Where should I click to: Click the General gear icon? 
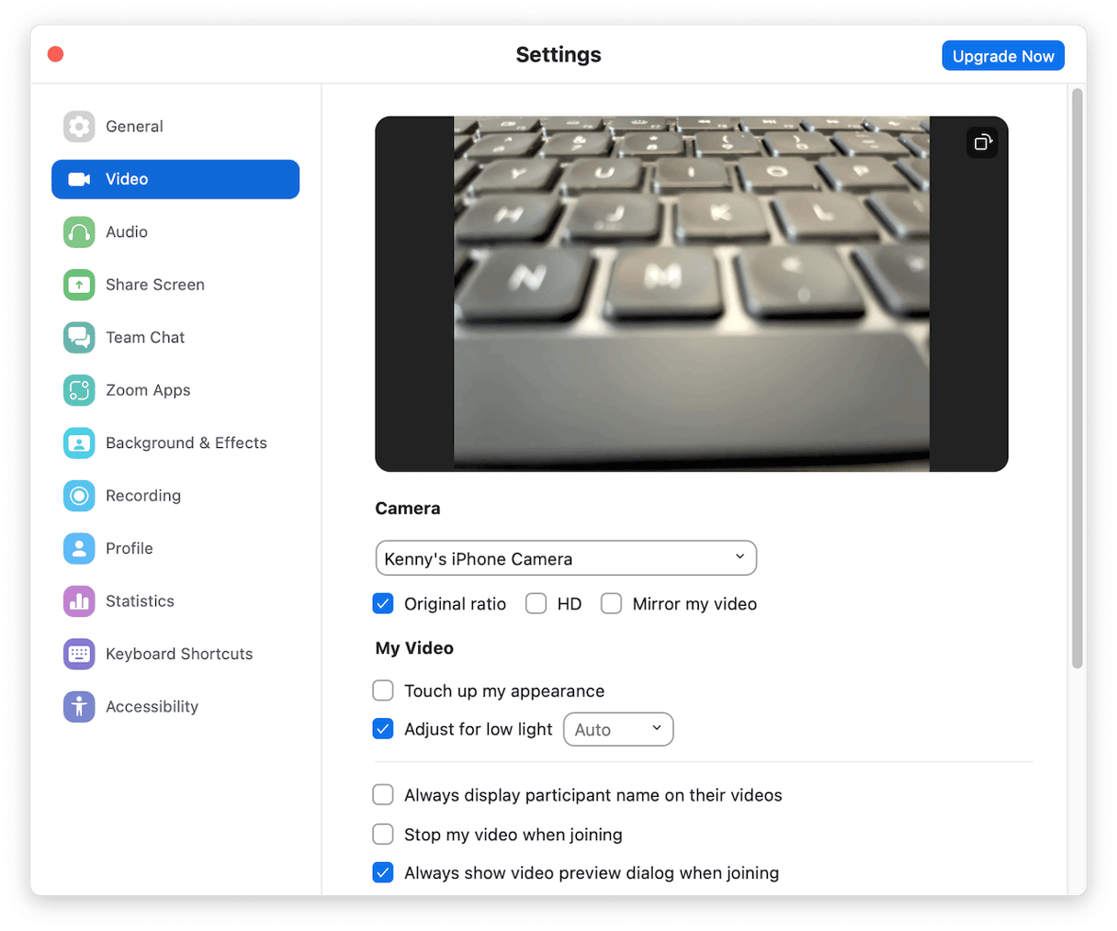(79, 127)
